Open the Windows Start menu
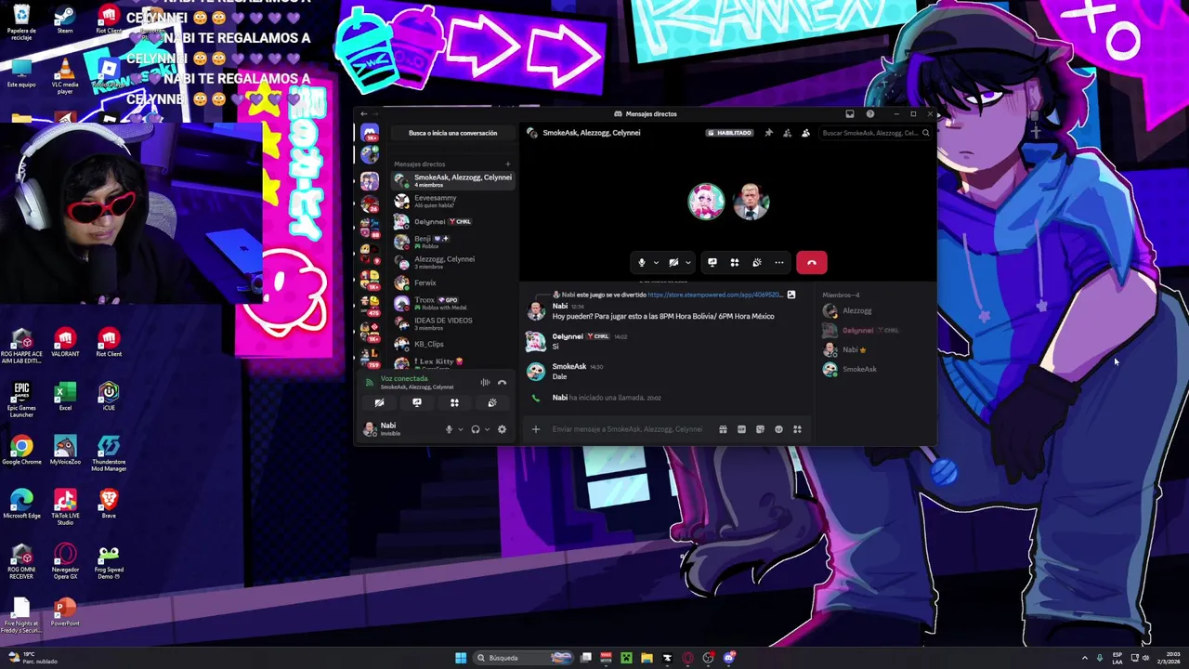The image size is (1189, 669). [x=461, y=658]
